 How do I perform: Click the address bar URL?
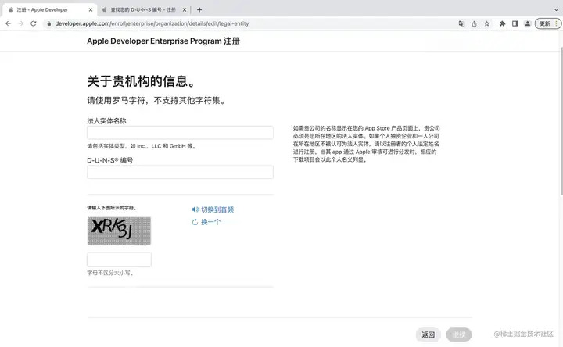click(152, 23)
